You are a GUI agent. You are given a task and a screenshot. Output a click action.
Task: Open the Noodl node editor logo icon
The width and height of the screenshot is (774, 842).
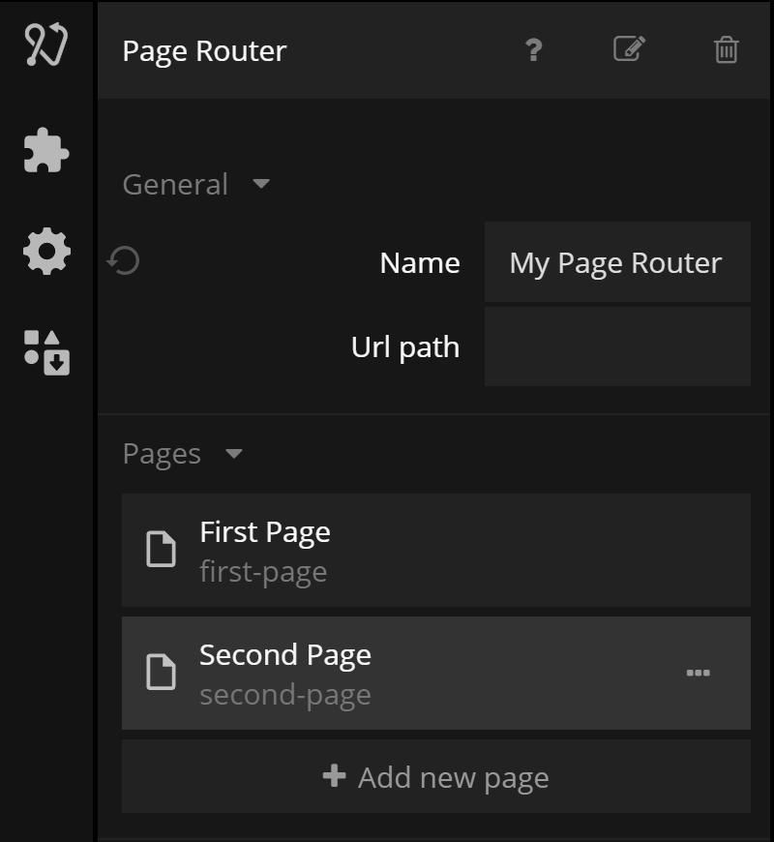pos(46,45)
